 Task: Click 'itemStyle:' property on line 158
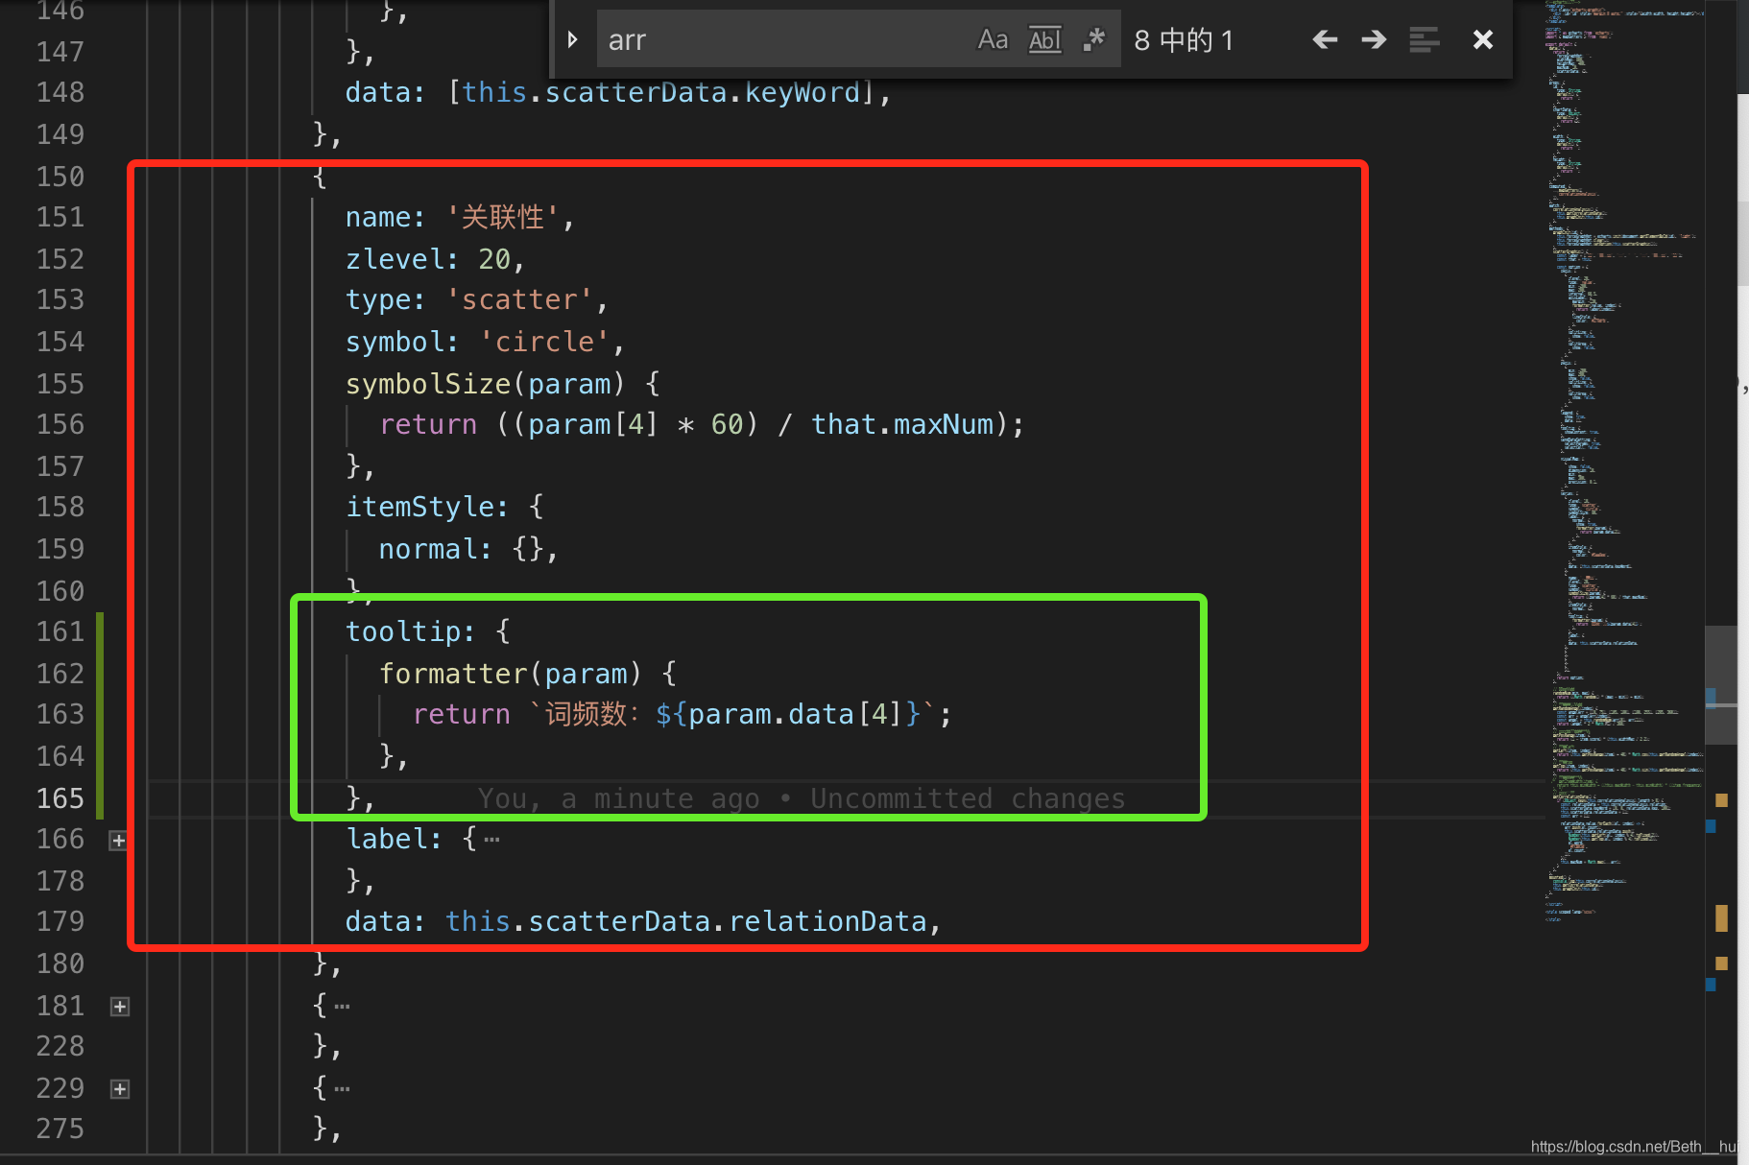tap(427, 507)
